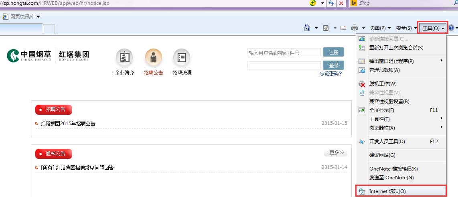Choose Internet 选项(O) from the menu
The image size is (458, 197).
pos(387,191)
